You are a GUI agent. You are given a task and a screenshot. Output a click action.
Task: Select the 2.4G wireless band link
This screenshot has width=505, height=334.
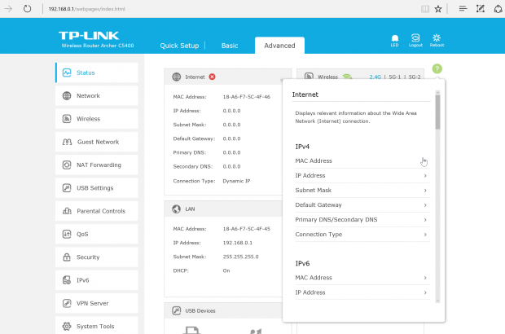click(375, 77)
